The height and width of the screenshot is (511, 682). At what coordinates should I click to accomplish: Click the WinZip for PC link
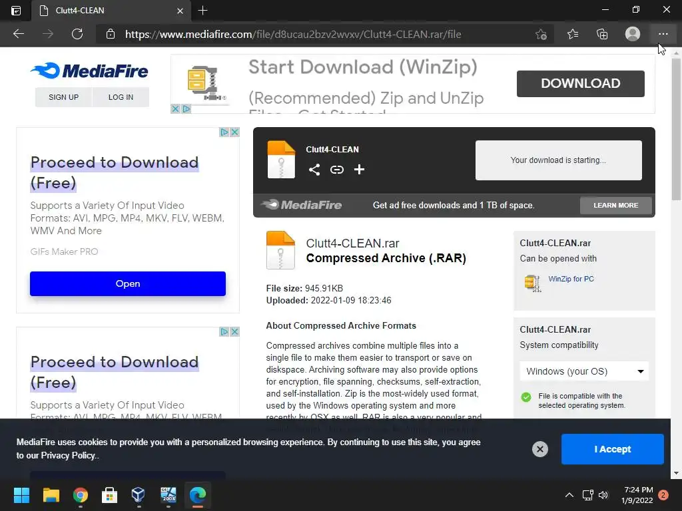[x=571, y=279]
